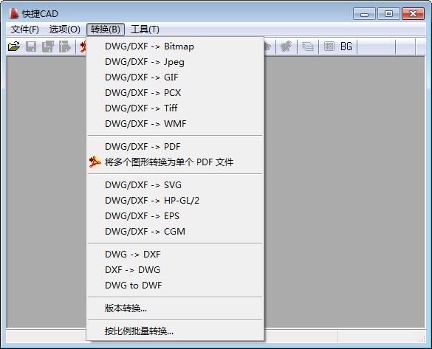Click the grid icon beside BG

329,46
